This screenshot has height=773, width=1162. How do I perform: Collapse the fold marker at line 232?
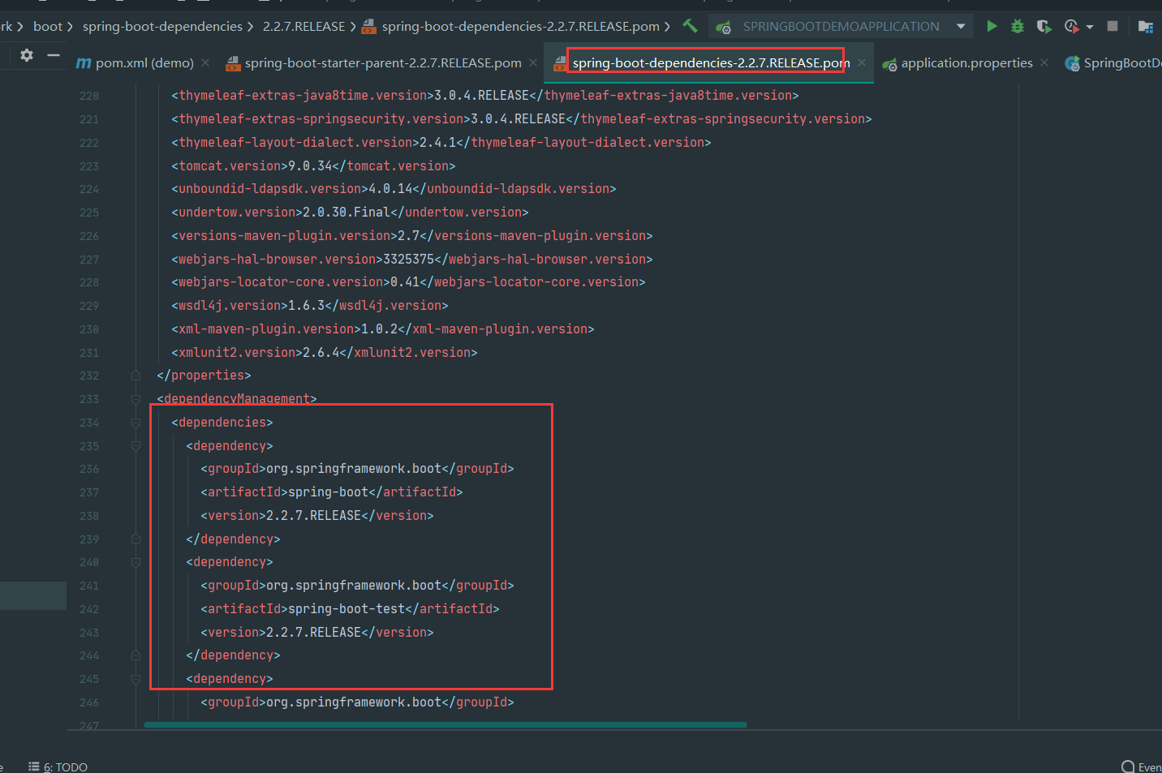click(x=136, y=376)
